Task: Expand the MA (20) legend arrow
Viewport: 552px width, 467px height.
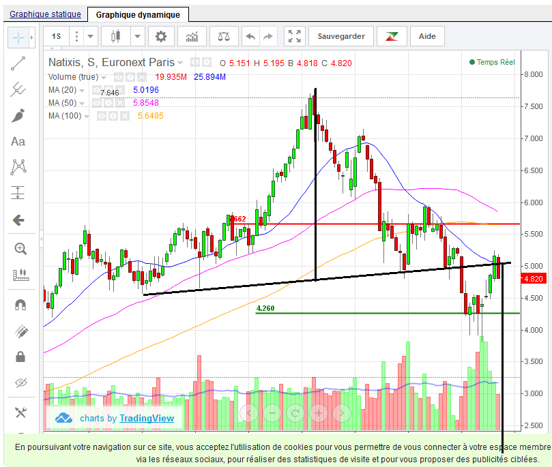Action: (82, 91)
